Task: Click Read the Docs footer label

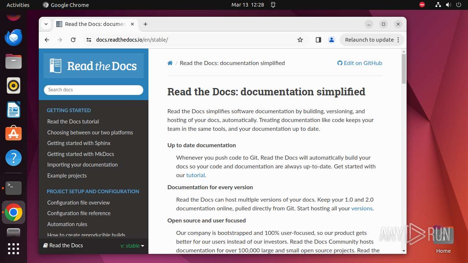Action: click(63, 245)
